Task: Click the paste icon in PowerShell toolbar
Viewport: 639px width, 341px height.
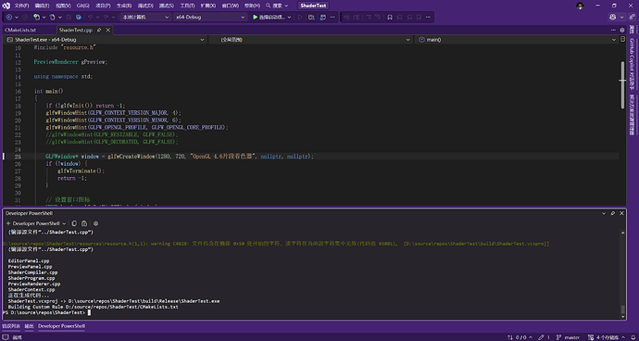Action: pyautogui.click(x=84, y=223)
